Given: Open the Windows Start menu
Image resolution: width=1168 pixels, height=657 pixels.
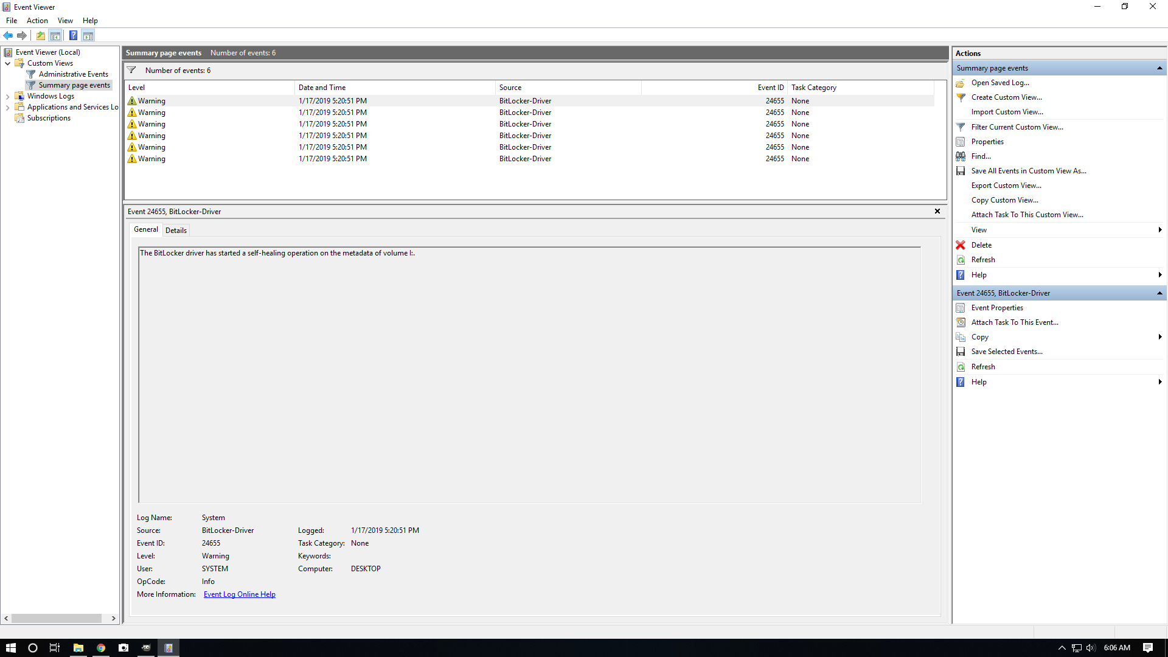Looking at the screenshot, I should point(11,648).
